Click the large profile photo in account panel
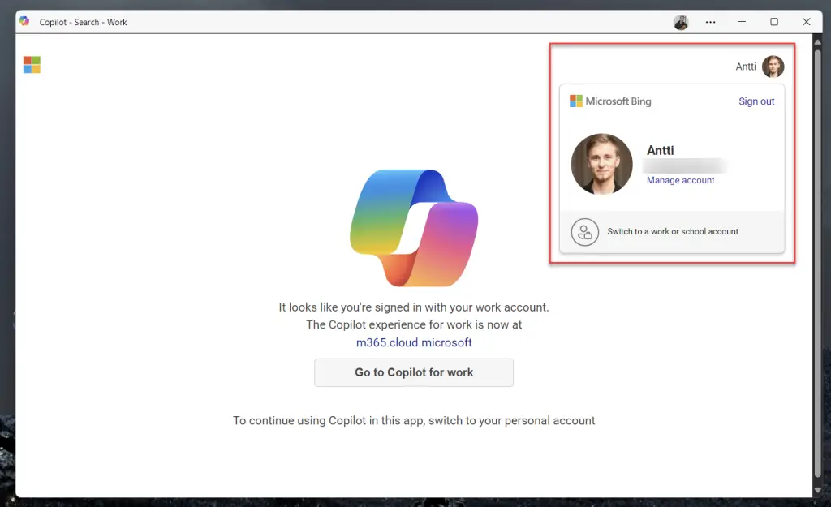 tap(601, 164)
